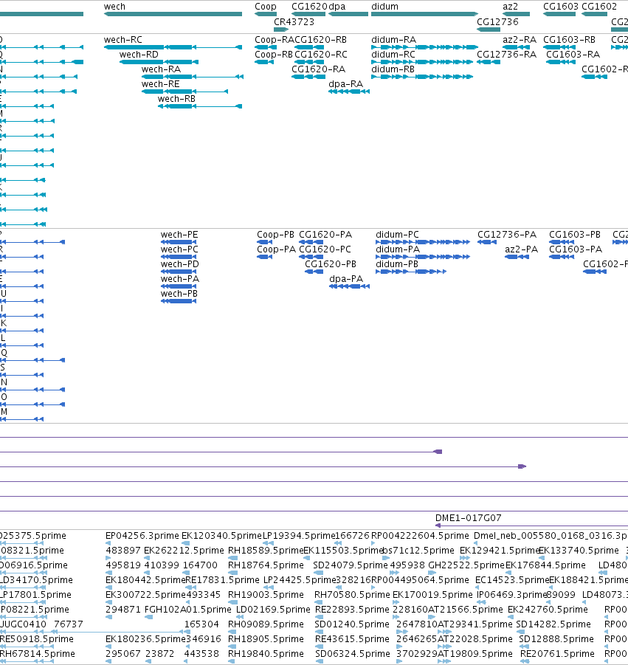Click the 'CG1603-PB' protein label
The height and width of the screenshot is (665, 628).
(x=575, y=235)
